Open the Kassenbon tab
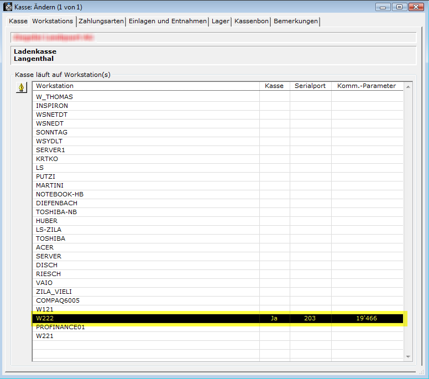 (252, 21)
